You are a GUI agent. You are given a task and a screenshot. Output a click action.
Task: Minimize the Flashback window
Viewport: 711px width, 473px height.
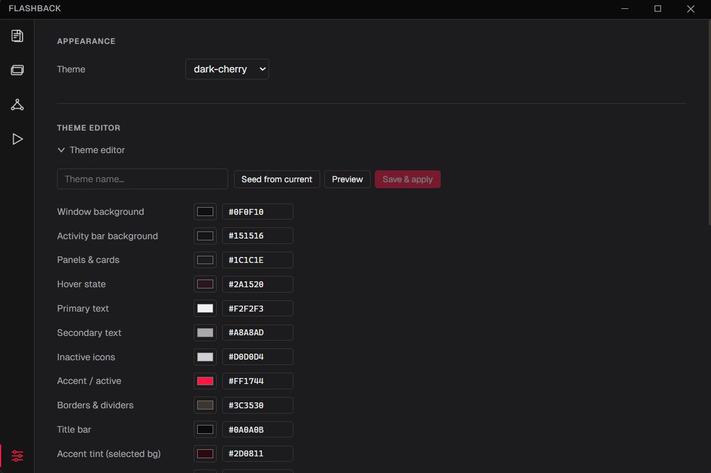pos(625,9)
